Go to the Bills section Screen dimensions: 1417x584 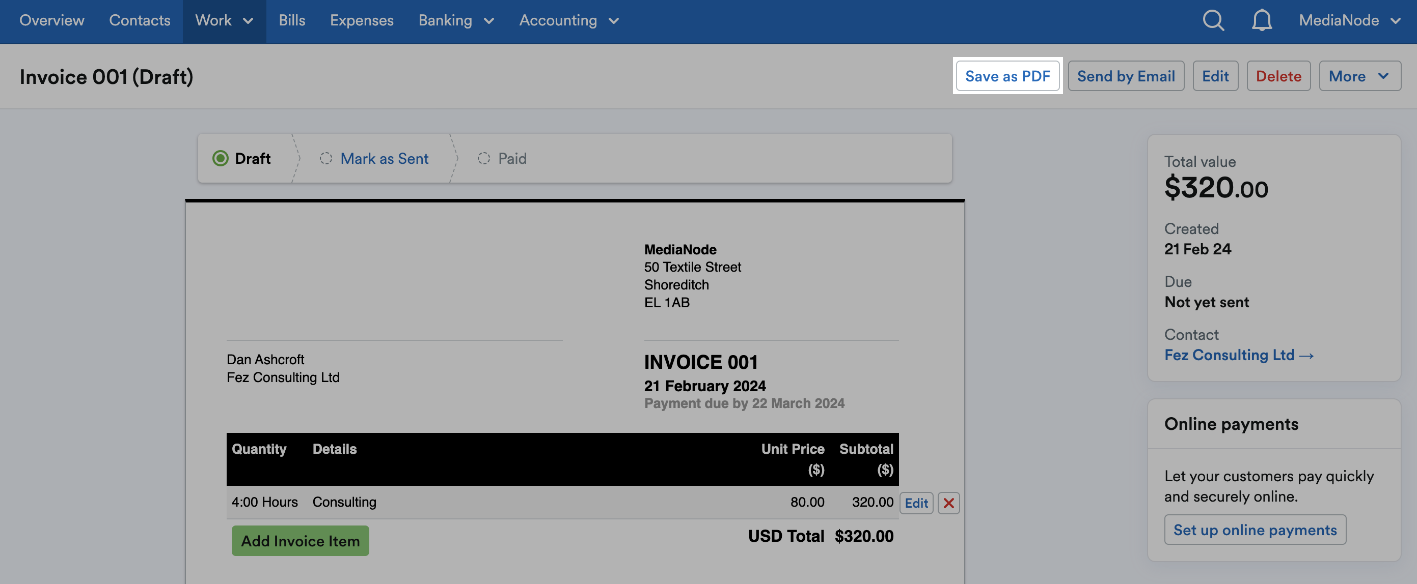(x=292, y=20)
